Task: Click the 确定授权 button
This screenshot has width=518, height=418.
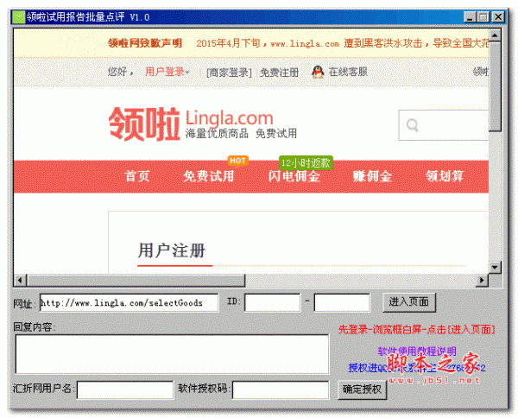Action: coord(362,389)
